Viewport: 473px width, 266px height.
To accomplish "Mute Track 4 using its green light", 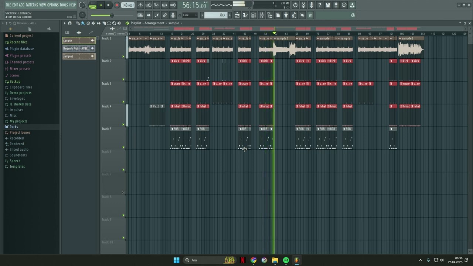I will (x=123, y=125).
